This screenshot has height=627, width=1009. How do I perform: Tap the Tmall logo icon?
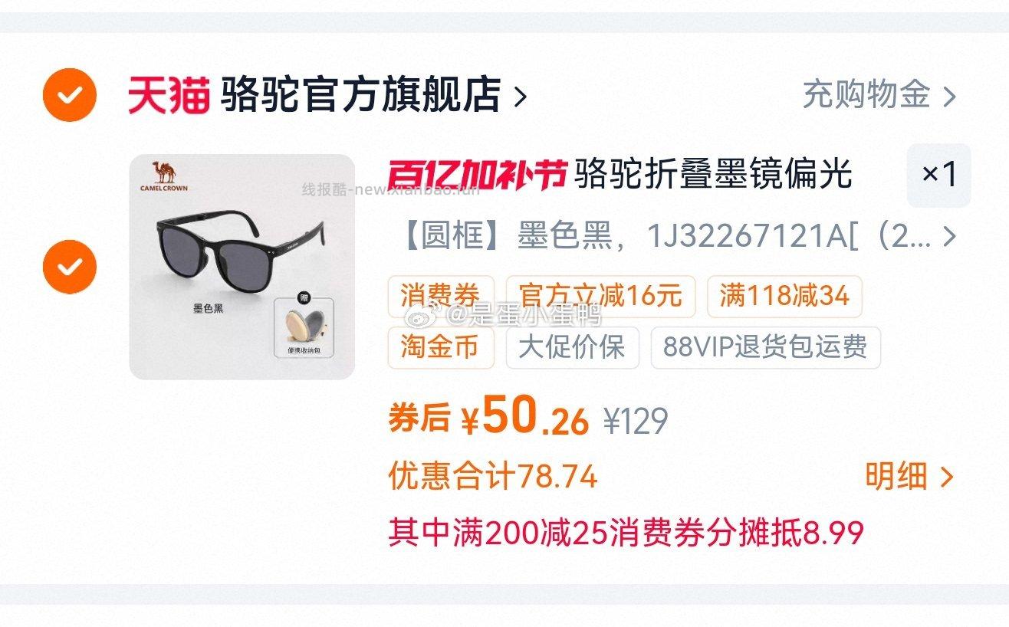click(169, 96)
